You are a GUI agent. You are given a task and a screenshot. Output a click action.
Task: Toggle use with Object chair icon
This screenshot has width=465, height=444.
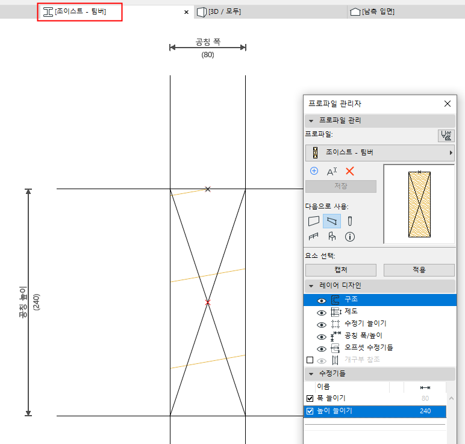coord(332,236)
